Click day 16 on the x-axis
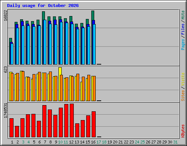 click(93, 142)
